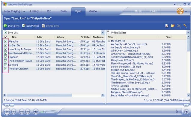Open the Sync List dropdown
The height and width of the screenshot is (117, 191).
click(103, 32)
